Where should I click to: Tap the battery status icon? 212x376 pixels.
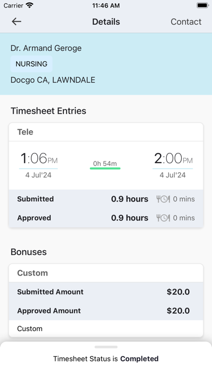click(x=202, y=5)
